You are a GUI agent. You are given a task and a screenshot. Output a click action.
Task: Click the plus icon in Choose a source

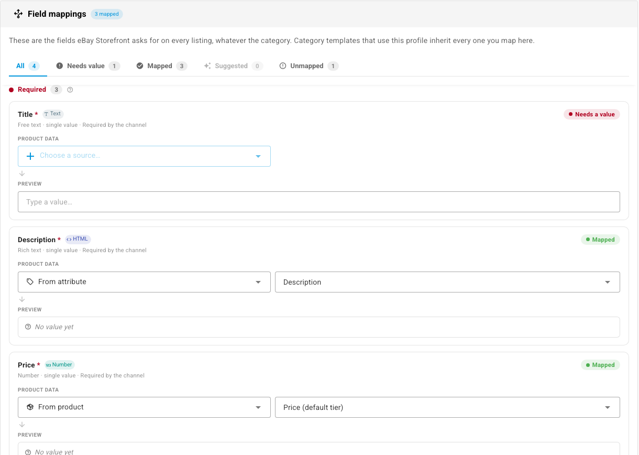pos(30,156)
